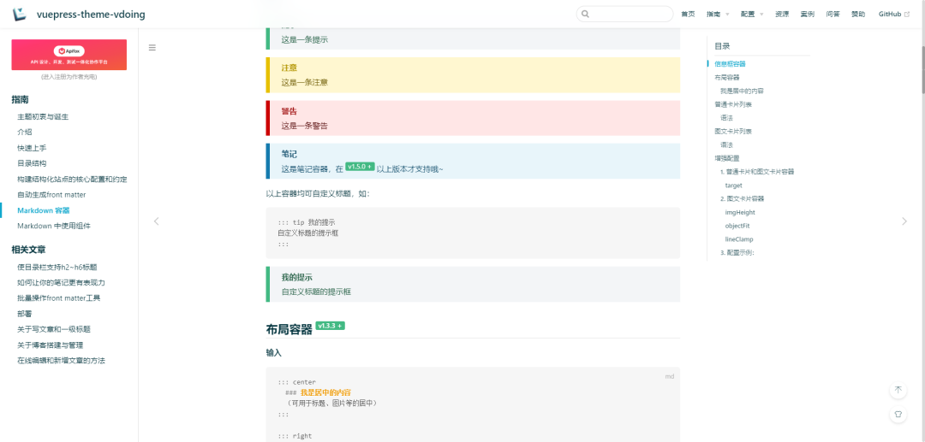The height and width of the screenshot is (442, 925).
Task: Click the ::: tip 我的提示 code line
Action: click(307, 222)
